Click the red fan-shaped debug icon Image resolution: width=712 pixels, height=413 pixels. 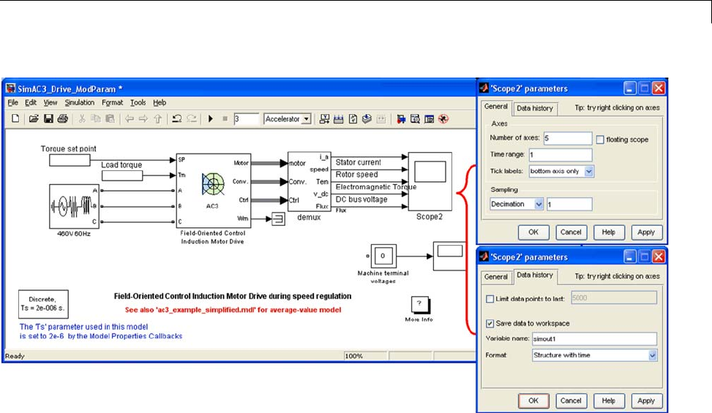[443, 118]
